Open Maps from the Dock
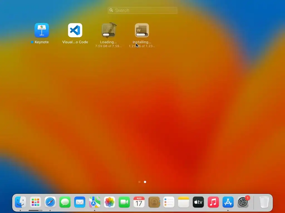 95,202
